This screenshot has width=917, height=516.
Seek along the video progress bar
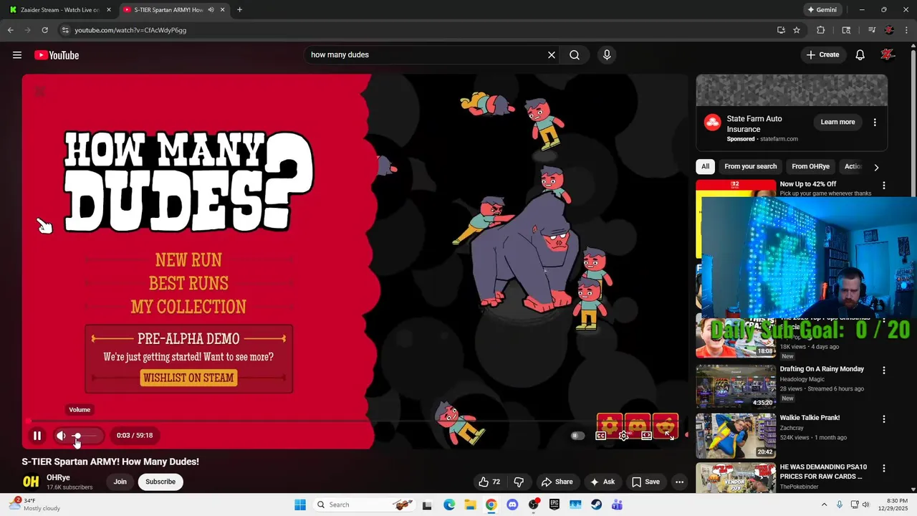(x=355, y=421)
